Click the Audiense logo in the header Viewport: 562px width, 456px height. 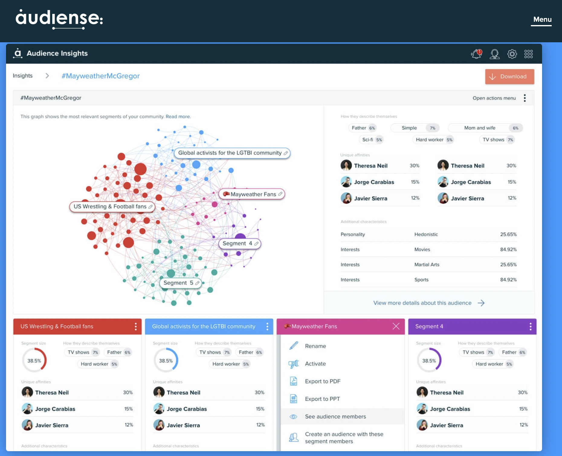59,19
